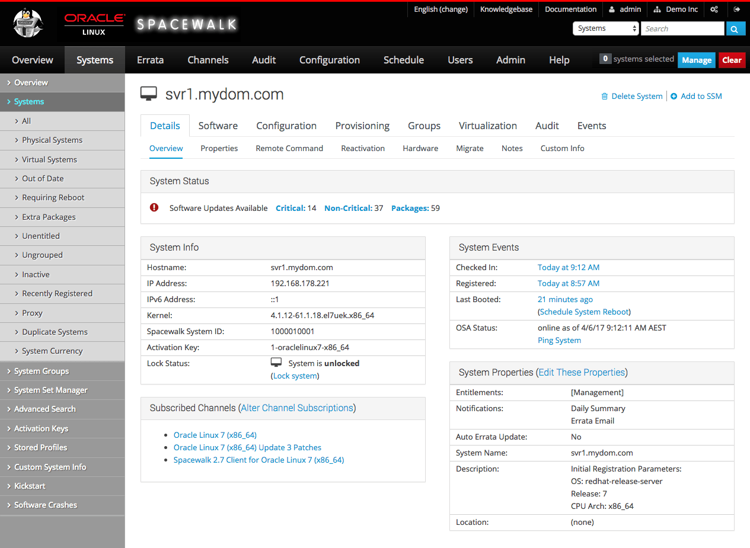Screen dimensions: 750x548
Task: Click the admin user icon
Action: [x=612, y=9]
